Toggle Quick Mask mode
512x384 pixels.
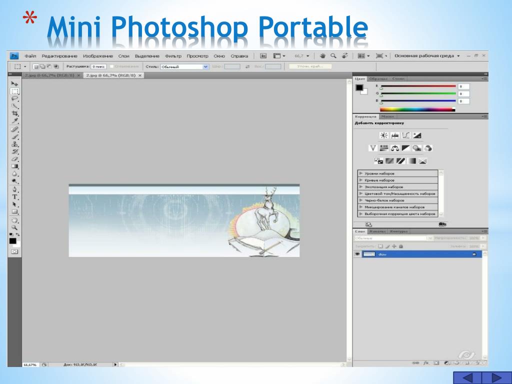point(14,252)
